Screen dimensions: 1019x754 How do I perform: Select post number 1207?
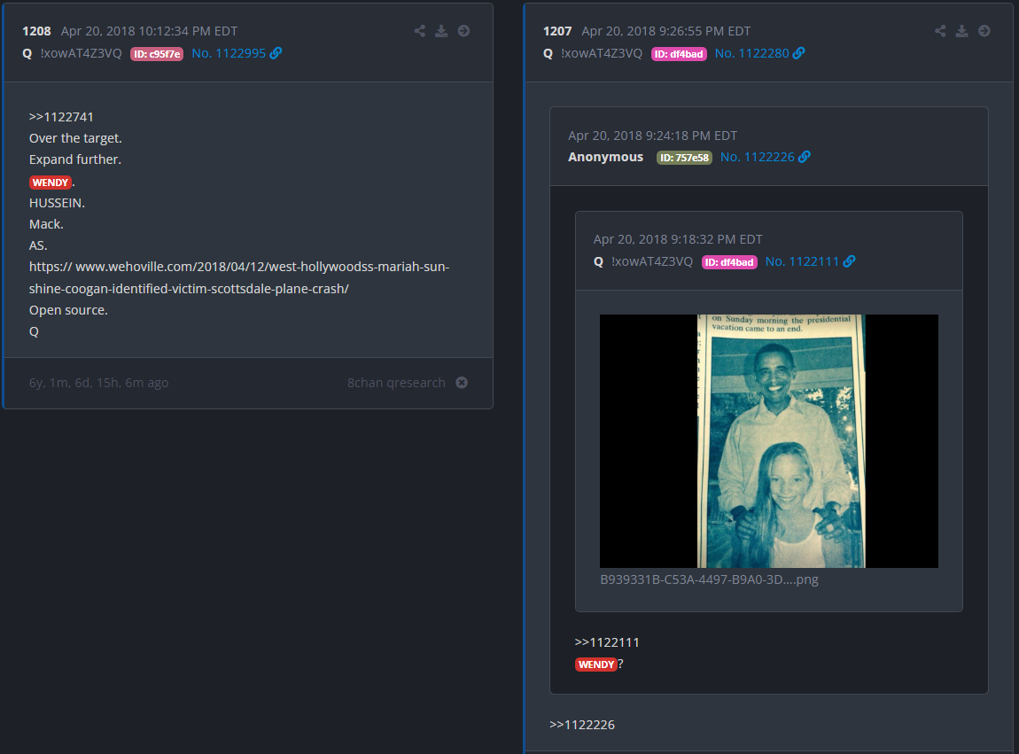[557, 31]
